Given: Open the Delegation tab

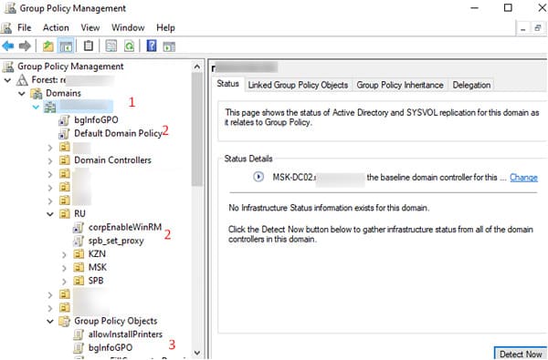Looking at the screenshot, I should coord(471,85).
